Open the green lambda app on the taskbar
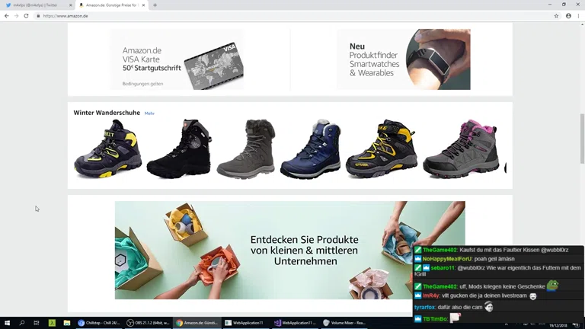585x329 pixels. (52, 323)
